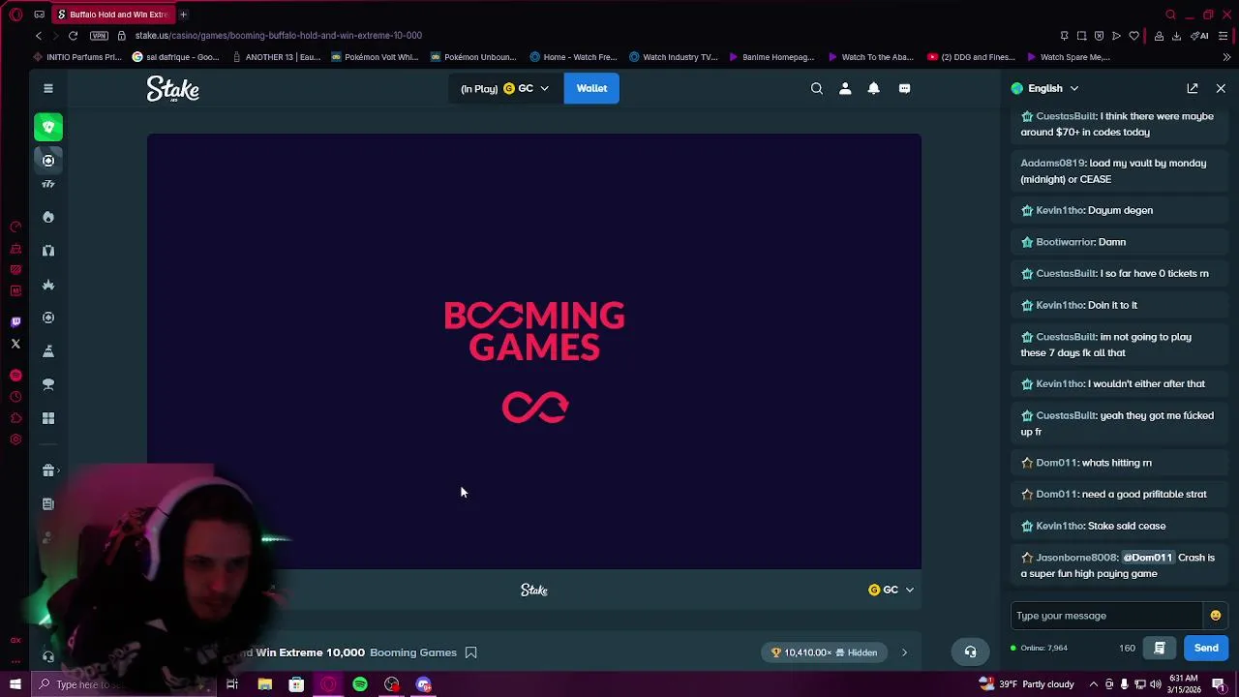Open Pokémon Unboun... bookmark

pos(473,57)
